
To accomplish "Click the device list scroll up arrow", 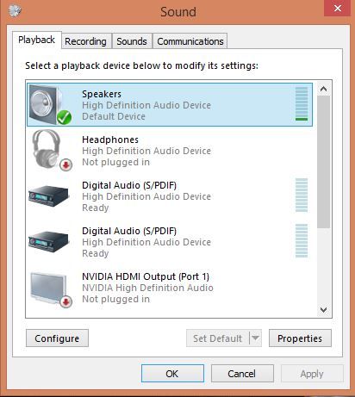I will pos(323,89).
